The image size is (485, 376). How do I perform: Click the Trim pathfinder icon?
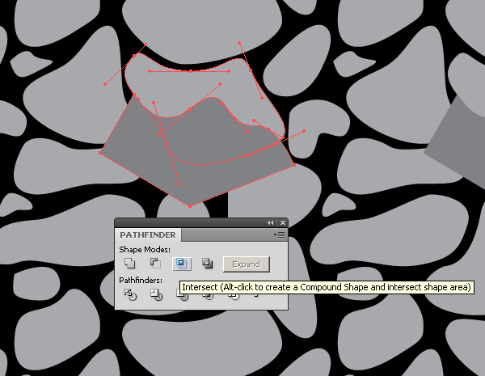[156, 294]
